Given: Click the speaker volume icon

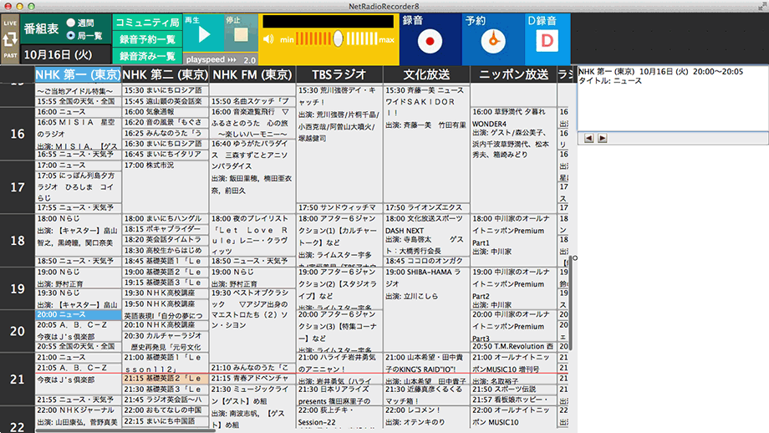Looking at the screenshot, I should point(268,39).
